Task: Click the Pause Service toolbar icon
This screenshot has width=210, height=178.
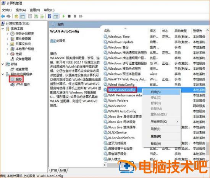Action: click(x=75, y=16)
